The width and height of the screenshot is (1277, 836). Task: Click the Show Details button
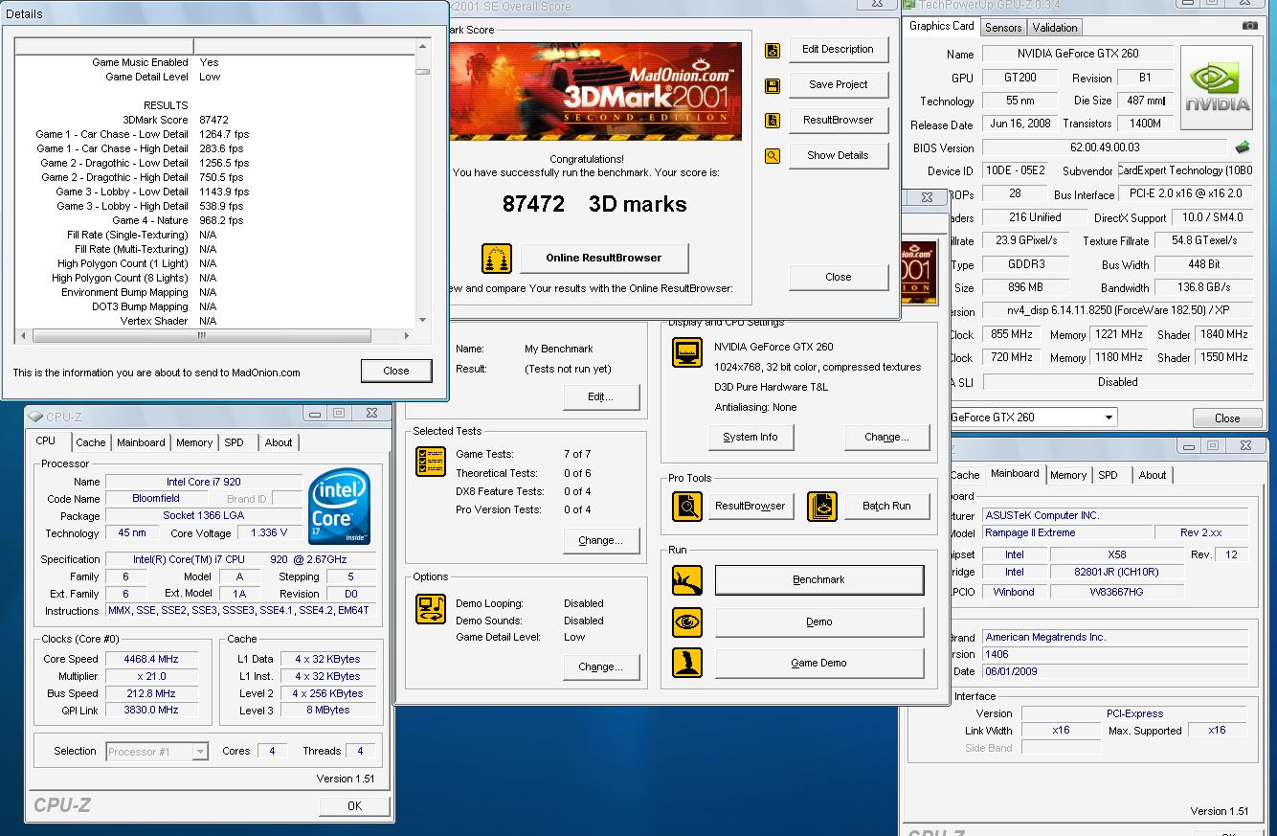838,156
